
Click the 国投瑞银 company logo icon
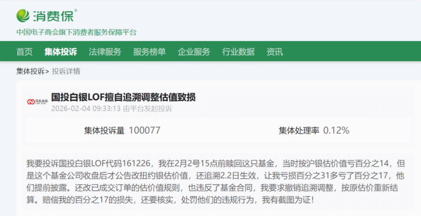38,101
